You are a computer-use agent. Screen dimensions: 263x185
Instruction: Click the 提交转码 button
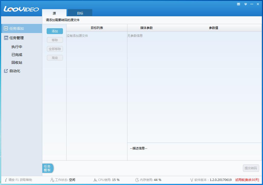[x=251, y=168]
